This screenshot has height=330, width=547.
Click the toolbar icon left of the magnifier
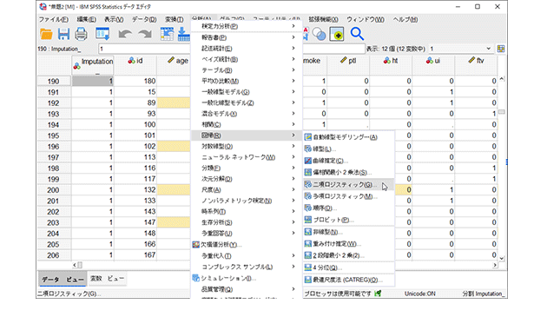point(337,34)
